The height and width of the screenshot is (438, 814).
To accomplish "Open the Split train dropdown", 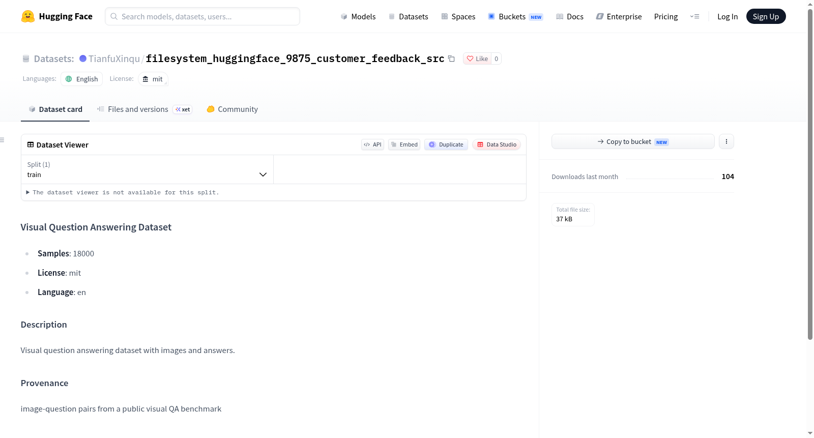I will click(147, 169).
